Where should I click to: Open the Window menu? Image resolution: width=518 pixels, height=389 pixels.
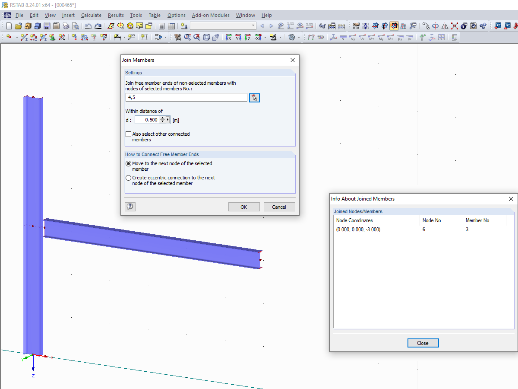[245, 15]
